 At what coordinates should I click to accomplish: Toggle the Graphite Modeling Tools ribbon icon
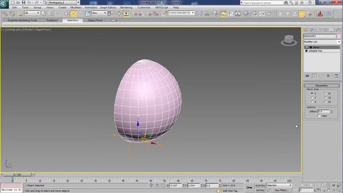(x=223, y=14)
